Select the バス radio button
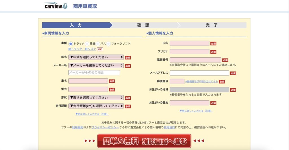Viewport: 289px width, 150px height. (x=98, y=44)
